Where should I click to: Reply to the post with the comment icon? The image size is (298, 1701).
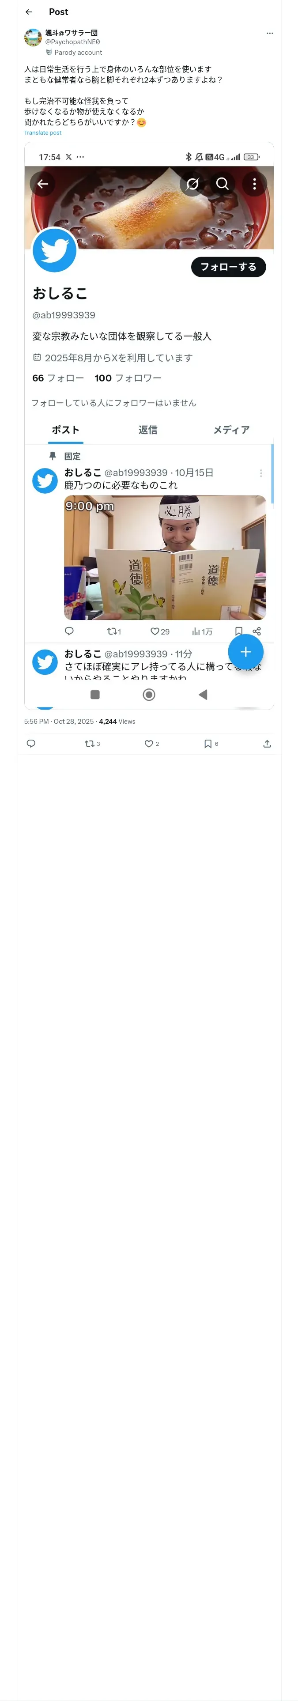(x=30, y=744)
